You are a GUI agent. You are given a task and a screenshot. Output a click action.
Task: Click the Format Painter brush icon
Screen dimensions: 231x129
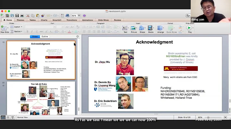point(43,16)
